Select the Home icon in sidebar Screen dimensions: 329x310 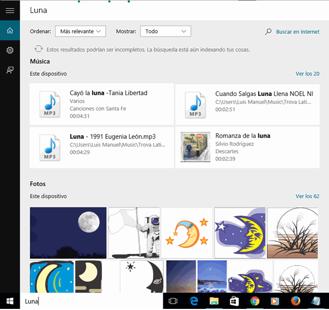point(9,30)
